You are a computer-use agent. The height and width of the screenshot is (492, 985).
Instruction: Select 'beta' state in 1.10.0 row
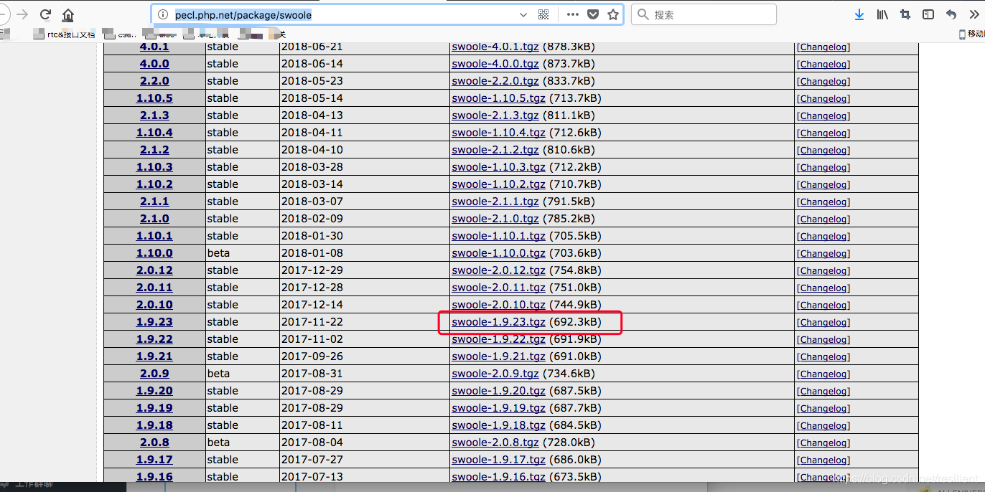click(x=218, y=253)
